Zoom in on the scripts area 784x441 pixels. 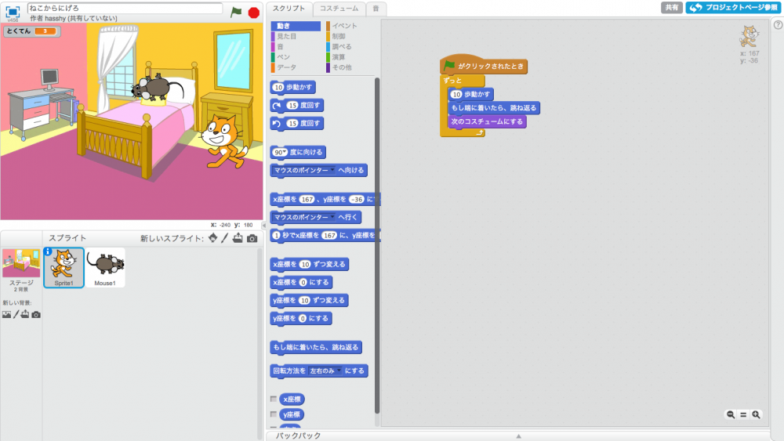(756, 414)
